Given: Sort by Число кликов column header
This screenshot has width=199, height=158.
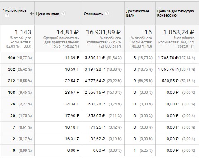Looking at the screenshot, I should pyautogui.click(x=15, y=10).
